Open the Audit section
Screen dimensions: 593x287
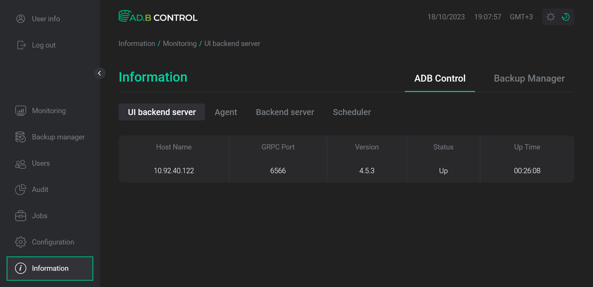tap(40, 189)
